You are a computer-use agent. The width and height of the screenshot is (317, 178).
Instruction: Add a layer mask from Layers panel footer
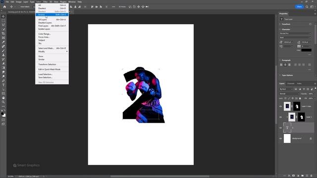coord(294,176)
